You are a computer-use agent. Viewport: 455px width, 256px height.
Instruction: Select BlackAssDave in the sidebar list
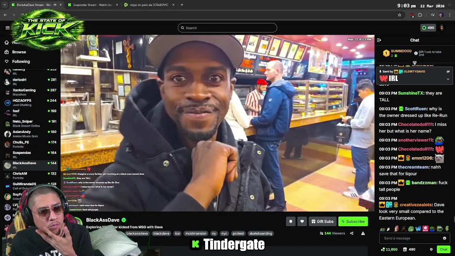[x=30, y=165]
